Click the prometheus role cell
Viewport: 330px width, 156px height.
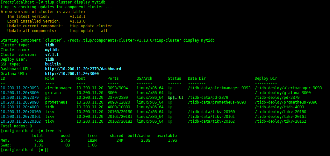[56, 102]
